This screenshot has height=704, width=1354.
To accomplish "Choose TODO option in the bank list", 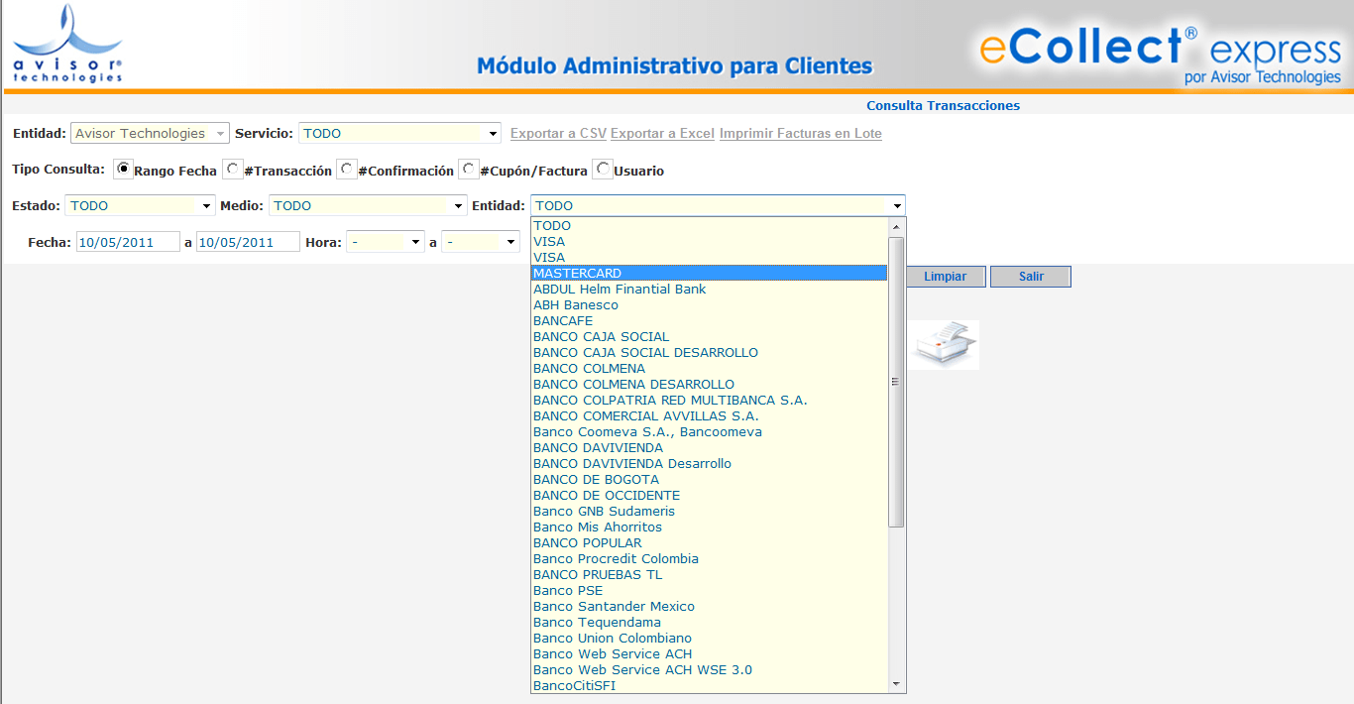I will click(710, 225).
